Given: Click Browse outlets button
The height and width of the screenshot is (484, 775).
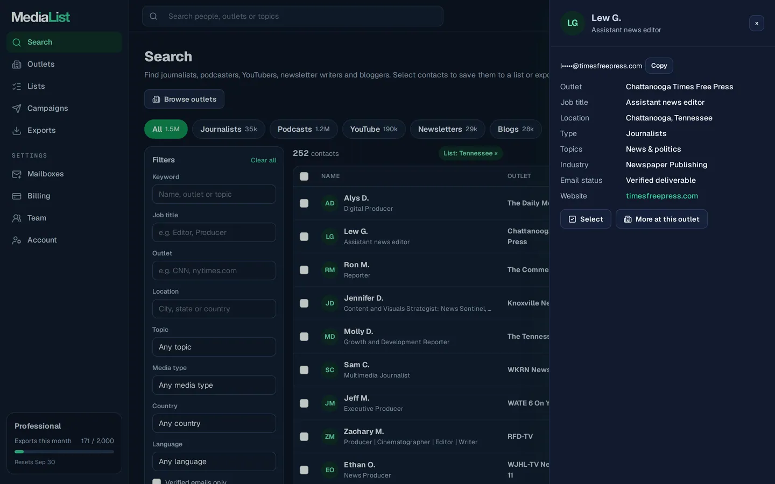Looking at the screenshot, I should (184, 99).
